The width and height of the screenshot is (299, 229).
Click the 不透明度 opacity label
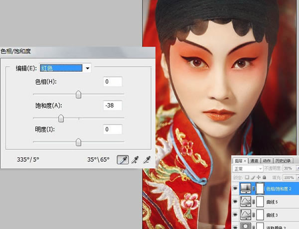[273, 168]
